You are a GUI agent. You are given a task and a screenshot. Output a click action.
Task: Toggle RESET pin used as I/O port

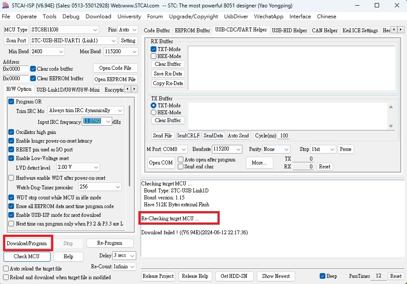(x=11, y=150)
